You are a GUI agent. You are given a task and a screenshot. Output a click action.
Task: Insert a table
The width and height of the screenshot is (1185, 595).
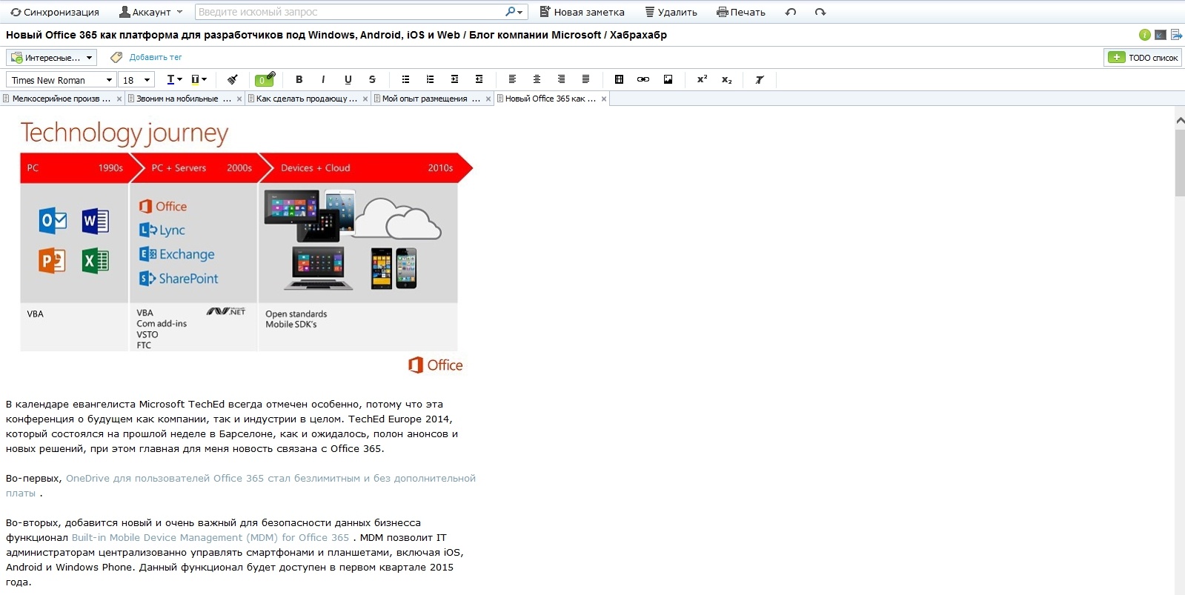click(619, 79)
